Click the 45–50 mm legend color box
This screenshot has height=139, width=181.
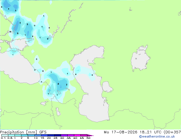(84, 135)
